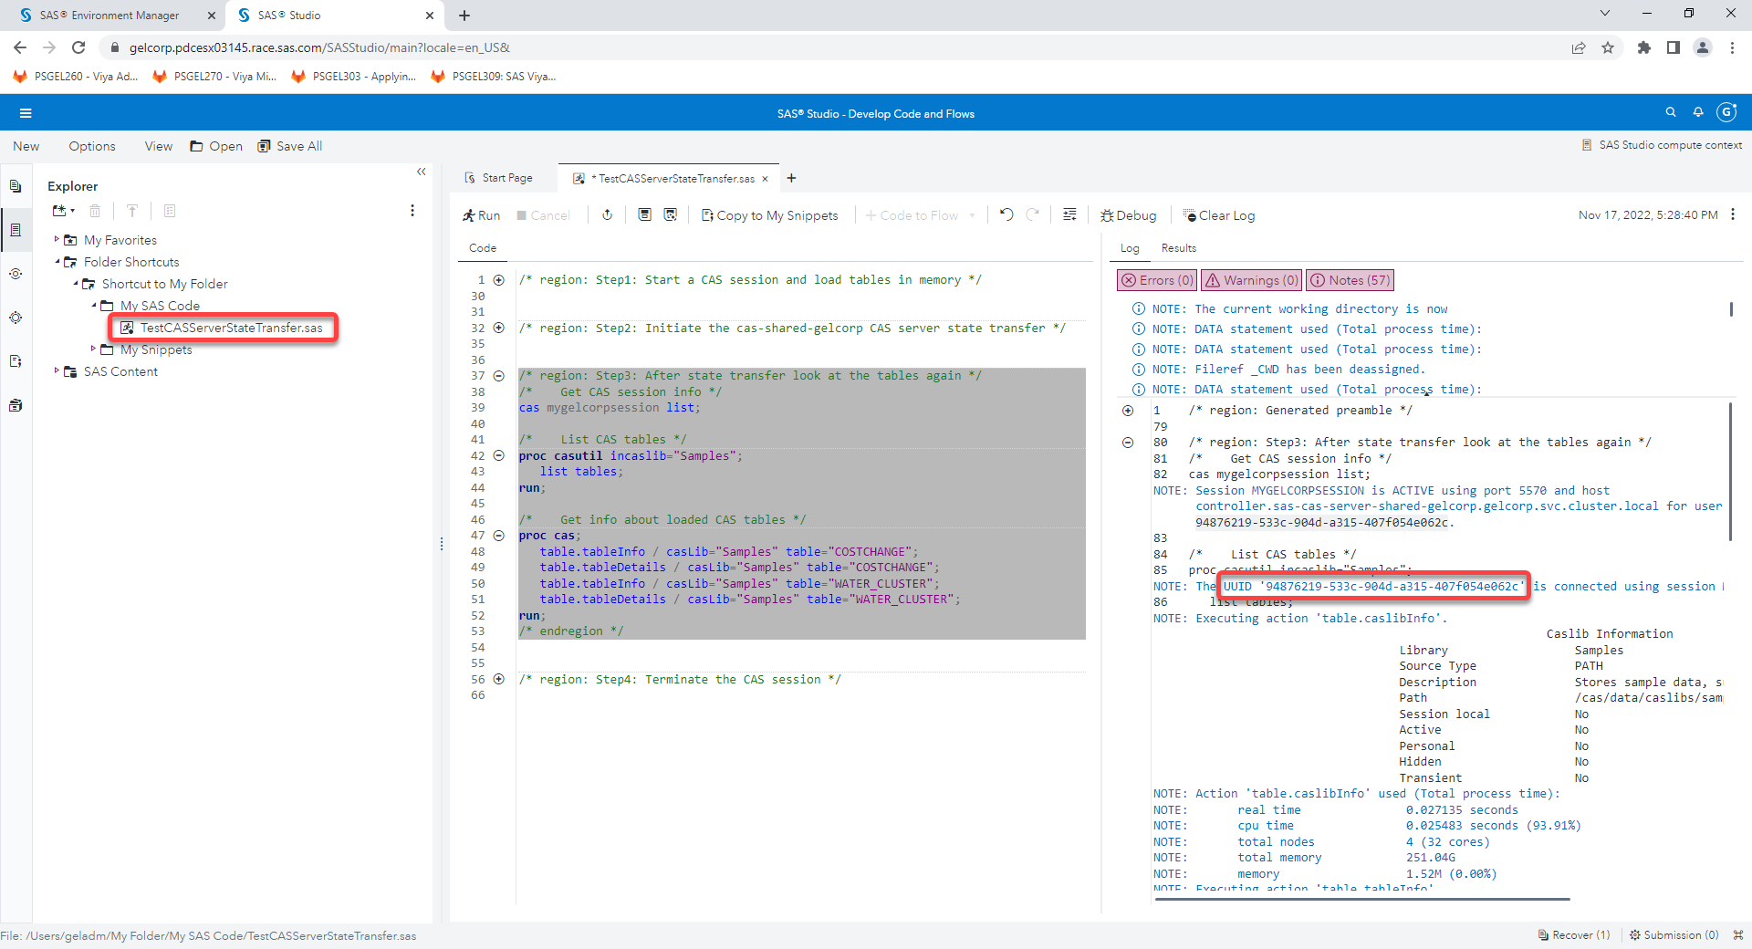The image size is (1752, 949).
Task: Open the editor more options kebab menu
Action: click(1733, 214)
